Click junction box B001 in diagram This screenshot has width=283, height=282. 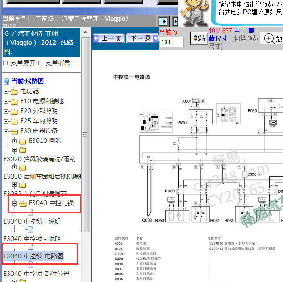click(x=200, y=117)
